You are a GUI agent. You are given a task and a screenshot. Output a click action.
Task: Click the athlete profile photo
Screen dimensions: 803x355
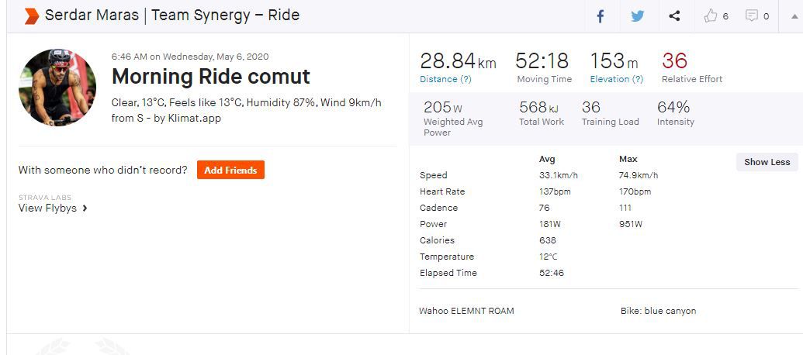click(x=57, y=88)
